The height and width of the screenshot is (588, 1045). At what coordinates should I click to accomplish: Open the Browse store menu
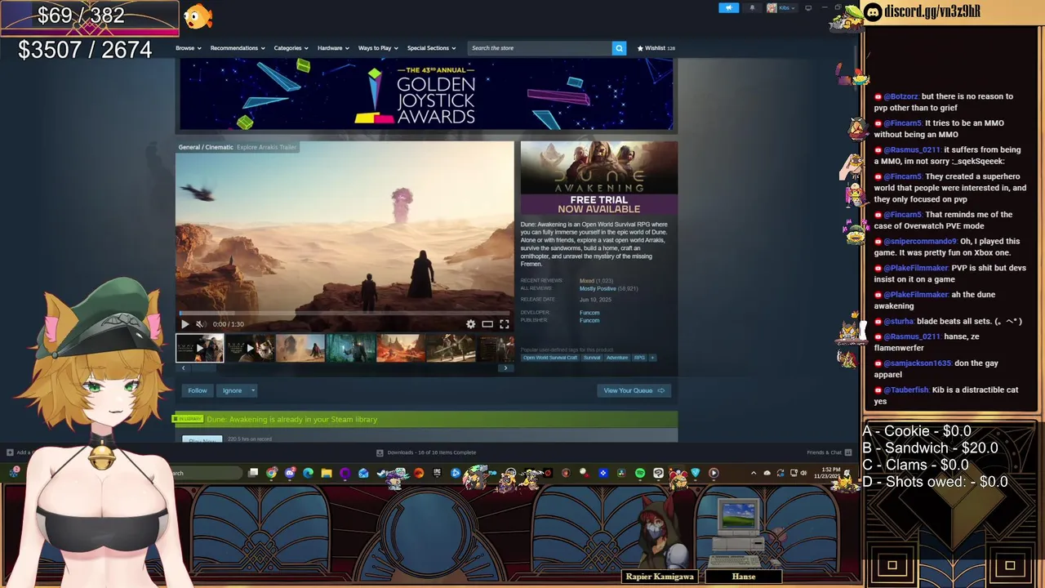pos(188,48)
